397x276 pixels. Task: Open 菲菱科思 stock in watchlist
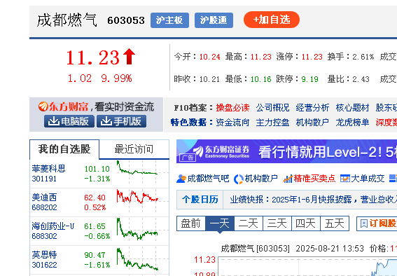coord(48,169)
